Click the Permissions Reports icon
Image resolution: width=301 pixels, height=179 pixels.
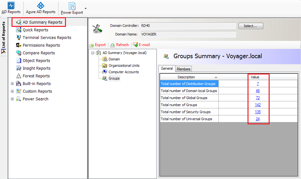tap(19, 45)
